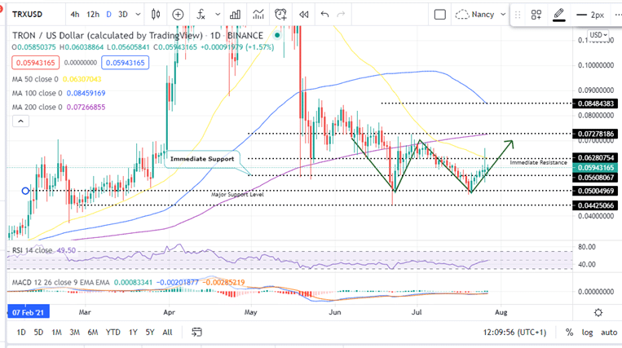Image resolution: width=622 pixels, height=348 pixels.
Task: Open the indicator templates icon
Action: [258, 15]
